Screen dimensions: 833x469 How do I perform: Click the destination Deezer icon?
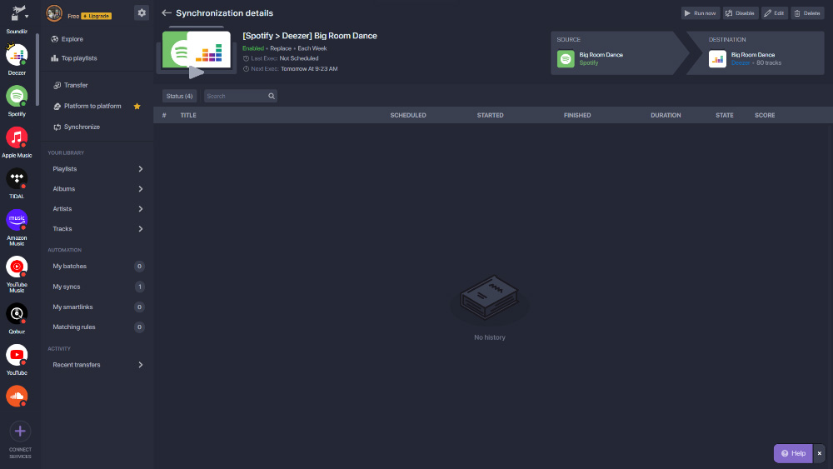click(x=718, y=58)
